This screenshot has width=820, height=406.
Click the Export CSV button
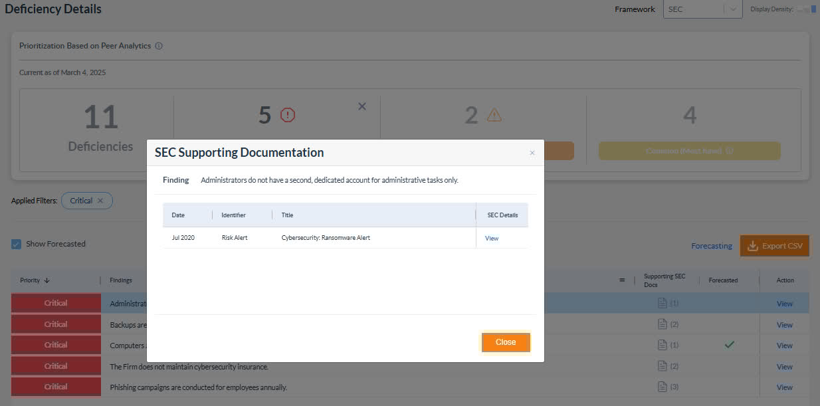coord(775,246)
